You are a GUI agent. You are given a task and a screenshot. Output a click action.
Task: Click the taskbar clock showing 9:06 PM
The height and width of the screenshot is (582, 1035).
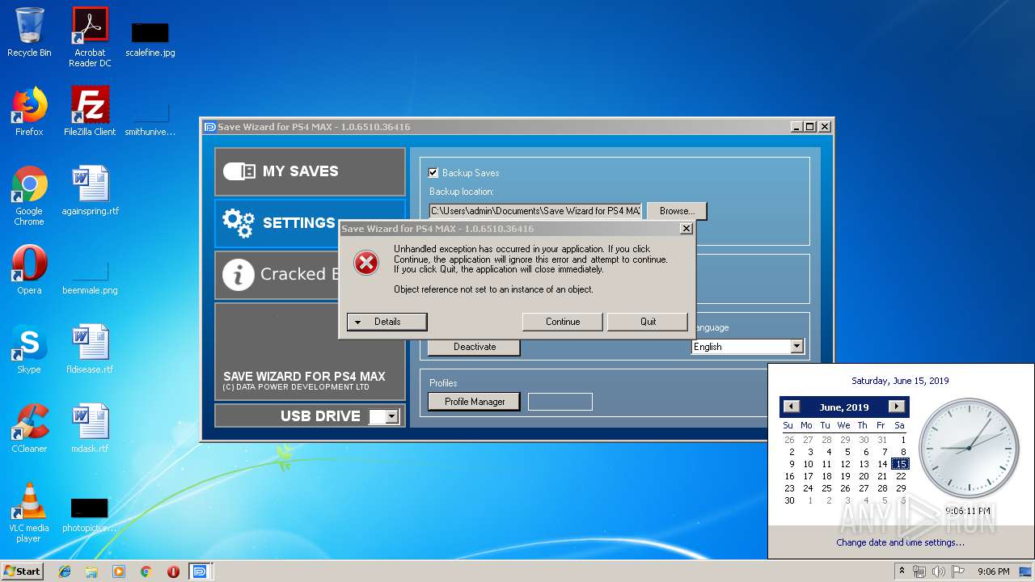[x=993, y=571]
